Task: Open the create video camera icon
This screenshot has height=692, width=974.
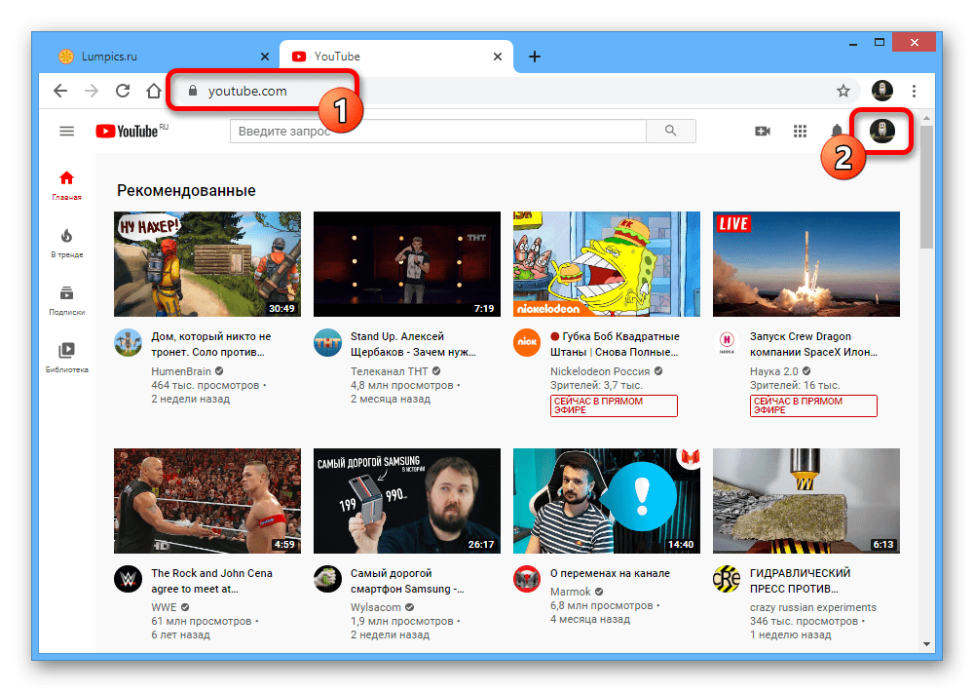Action: (763, 132)
